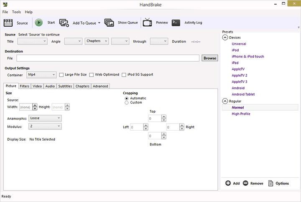
Task: Switch to the Chapters tab
Action: (x=82, y=86)
